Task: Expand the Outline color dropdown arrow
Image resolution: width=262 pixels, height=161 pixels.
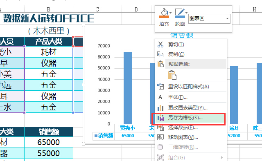Action: pyautogui.click(x=187, y=13)
